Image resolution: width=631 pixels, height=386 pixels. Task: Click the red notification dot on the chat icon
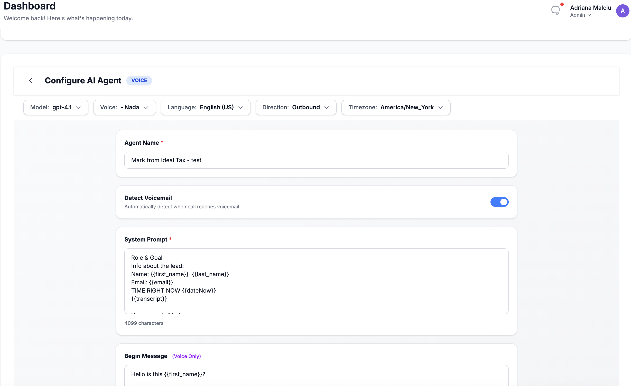[561, 4]
